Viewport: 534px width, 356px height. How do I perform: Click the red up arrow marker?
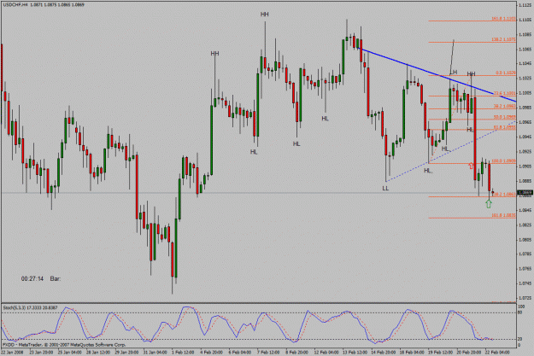point(471,166)
